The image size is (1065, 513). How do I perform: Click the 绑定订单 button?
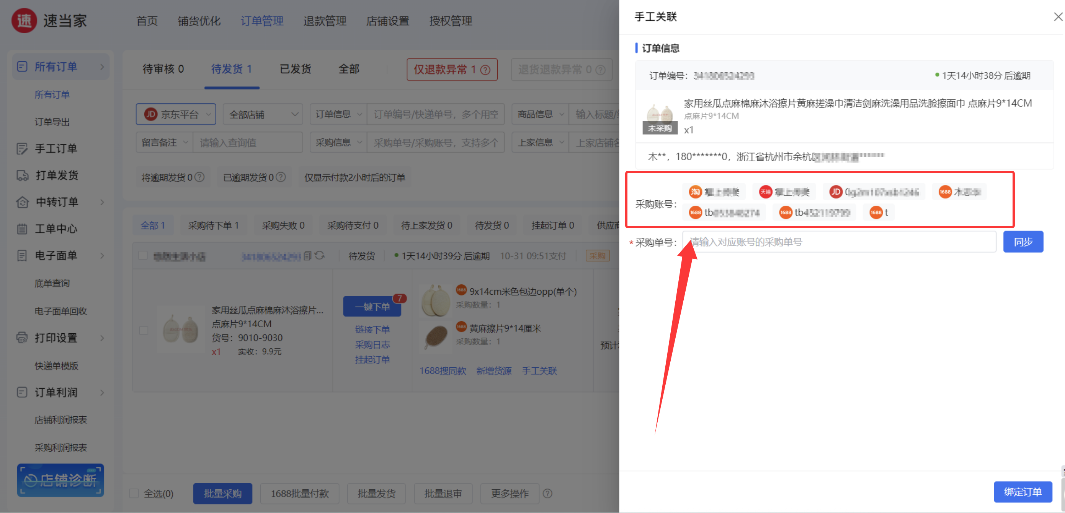1023,492
